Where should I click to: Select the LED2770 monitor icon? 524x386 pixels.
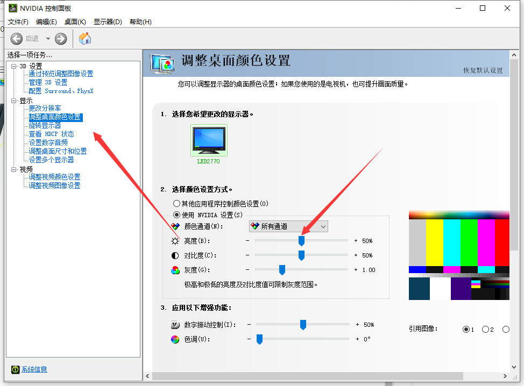point(209,141)
